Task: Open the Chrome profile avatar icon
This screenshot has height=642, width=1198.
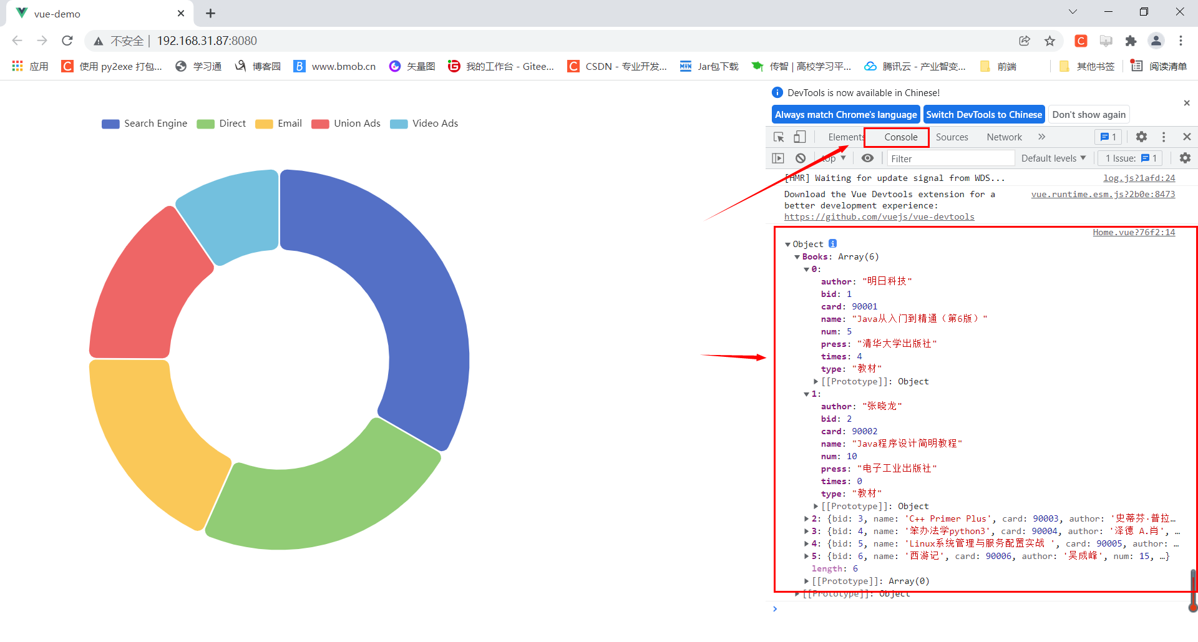Action: [x=1156, y=41]
